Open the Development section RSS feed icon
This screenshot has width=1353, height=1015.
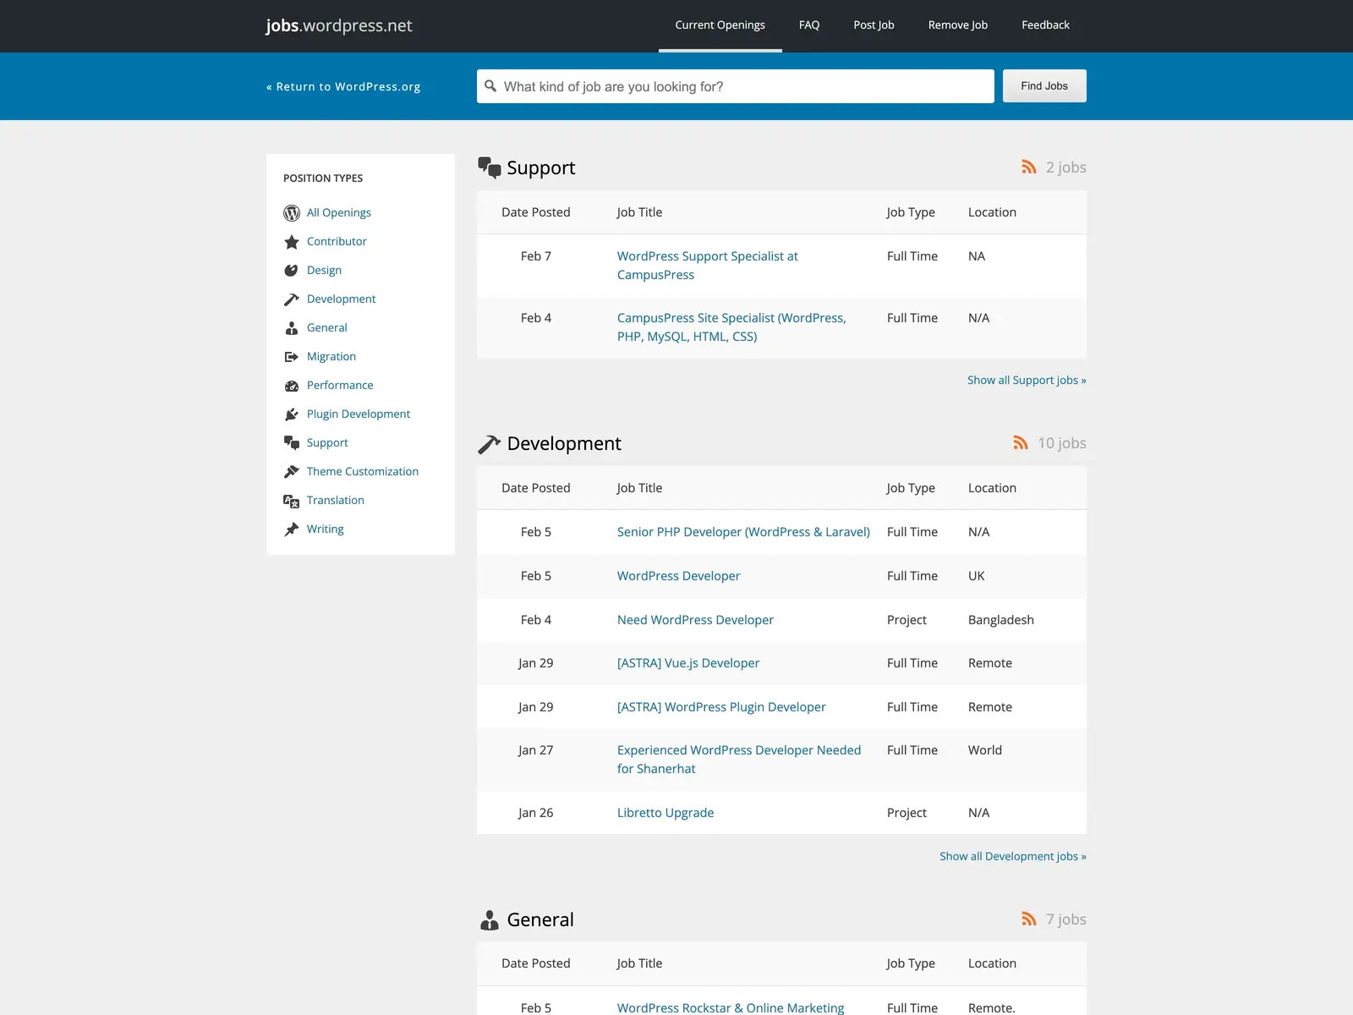coord(1021,443)
